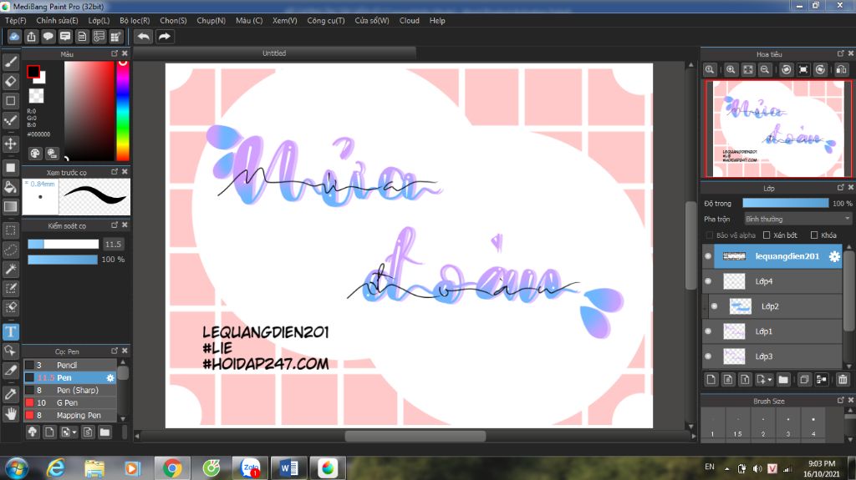This screenshot has height=480, width=856.
Task: Click the Độ trong opacity slider
Action: [x=786, y=203]
